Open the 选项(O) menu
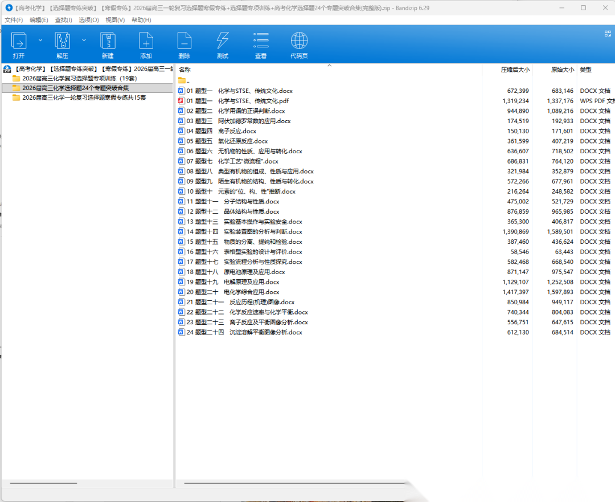 click(x=88, y=20)
